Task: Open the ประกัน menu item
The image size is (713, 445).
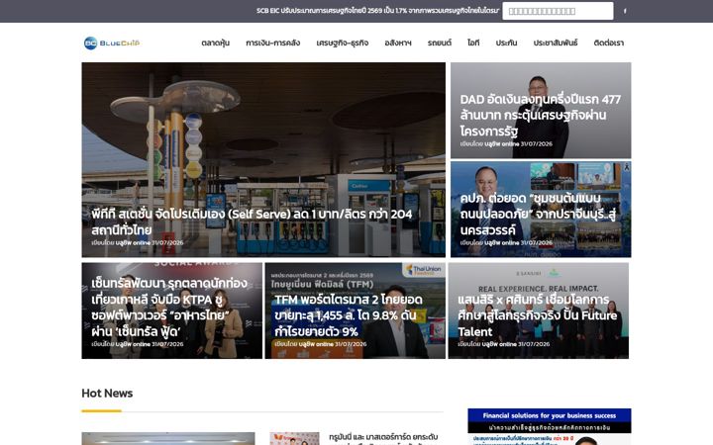Action: (x=507, y=44)
